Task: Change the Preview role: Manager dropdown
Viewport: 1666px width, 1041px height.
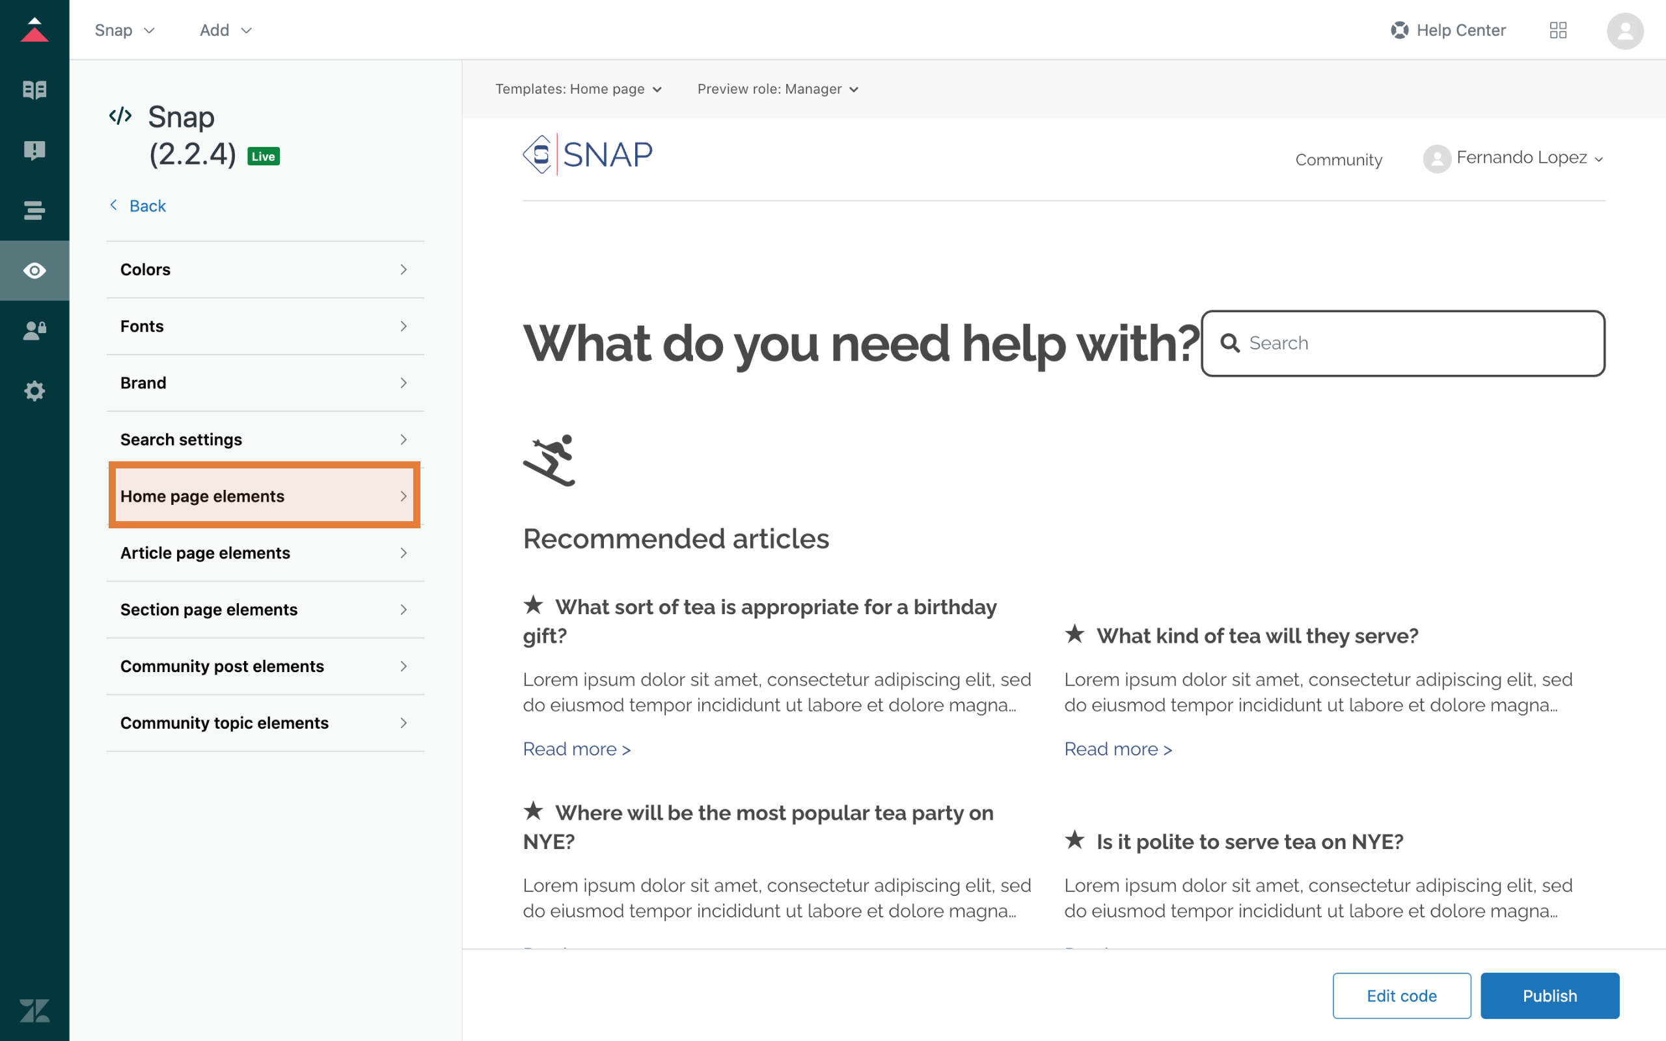Action: [777, 89]
